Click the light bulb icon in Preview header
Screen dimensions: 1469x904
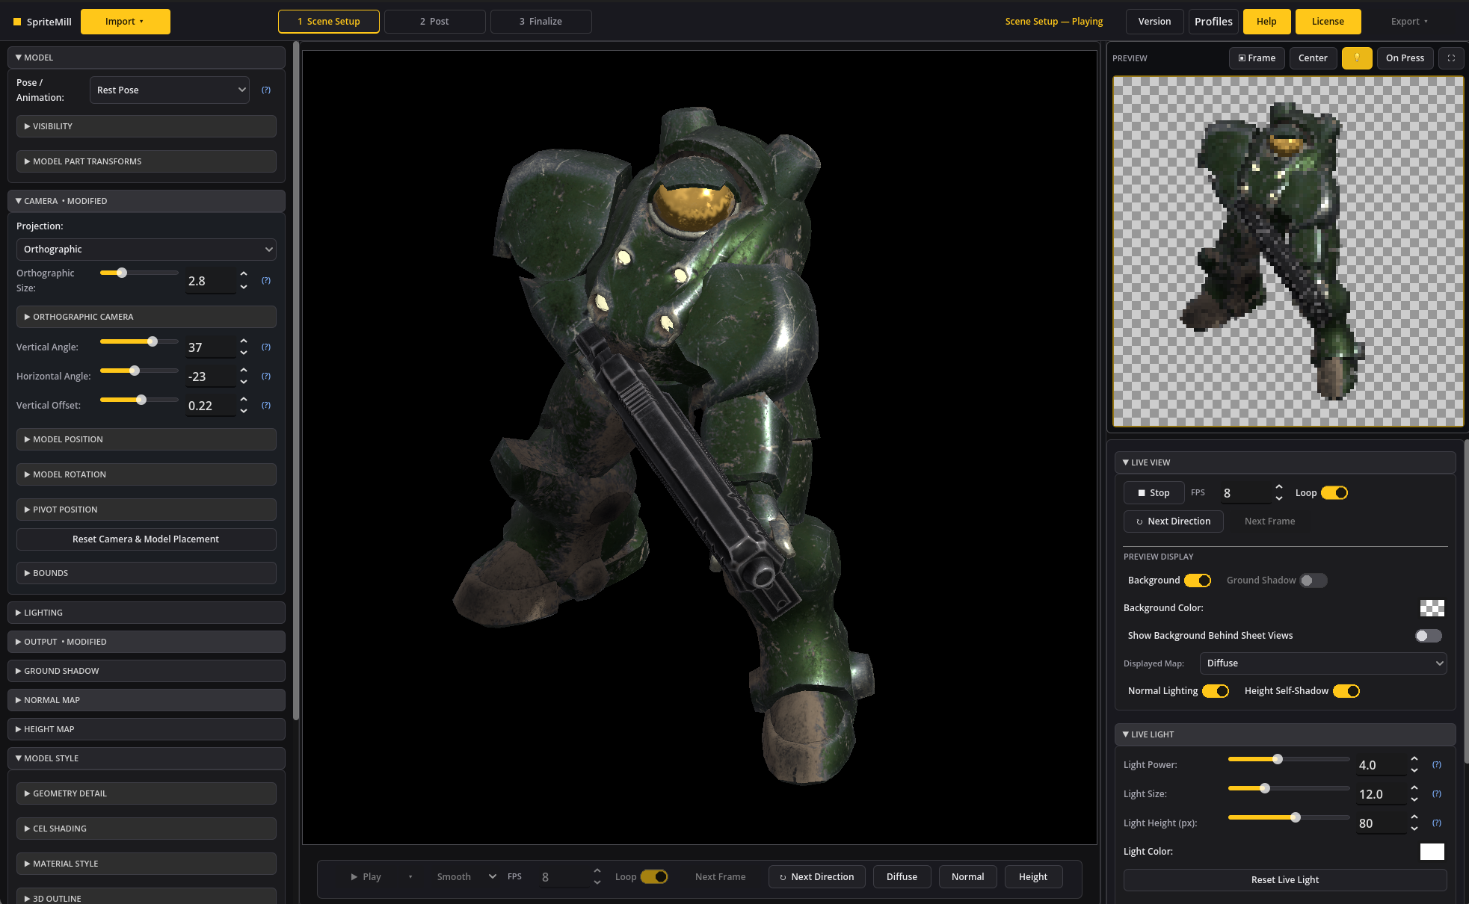pyautogui.click(x=1356, y=58)
